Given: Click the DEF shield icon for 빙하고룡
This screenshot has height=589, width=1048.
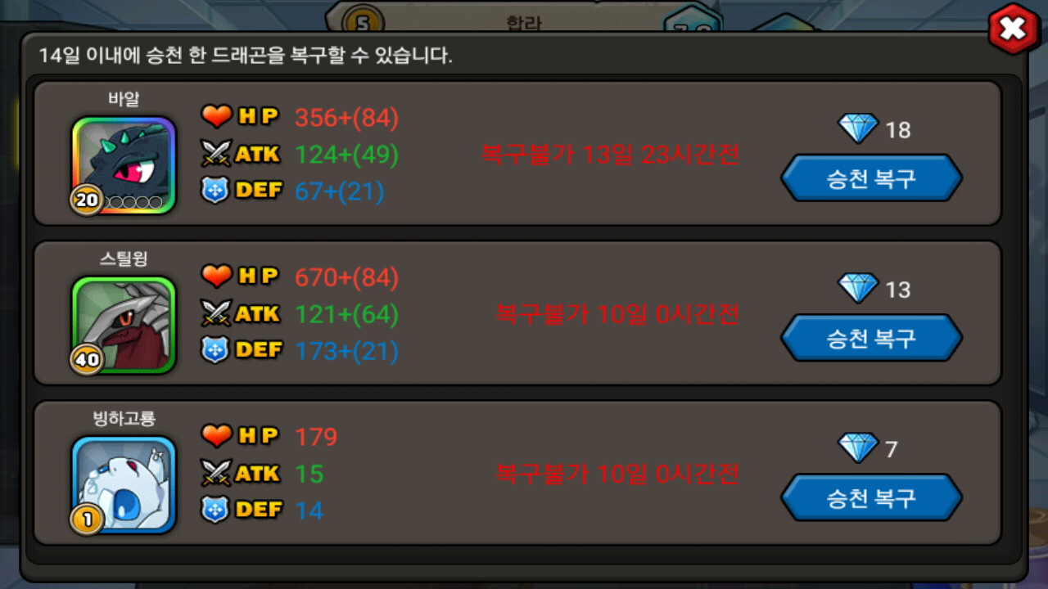Looking at the screenshot, I should click(215, 510).
